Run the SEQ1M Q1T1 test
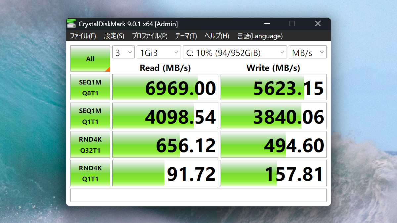 tap(90, 116)
